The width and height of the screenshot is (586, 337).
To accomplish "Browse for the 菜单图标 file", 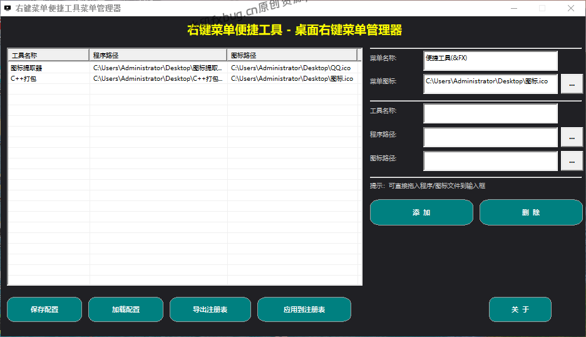I will coord(572,85).
